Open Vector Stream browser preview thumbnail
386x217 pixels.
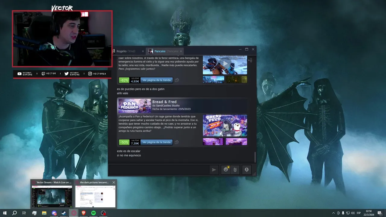click(x=52, y=197)
